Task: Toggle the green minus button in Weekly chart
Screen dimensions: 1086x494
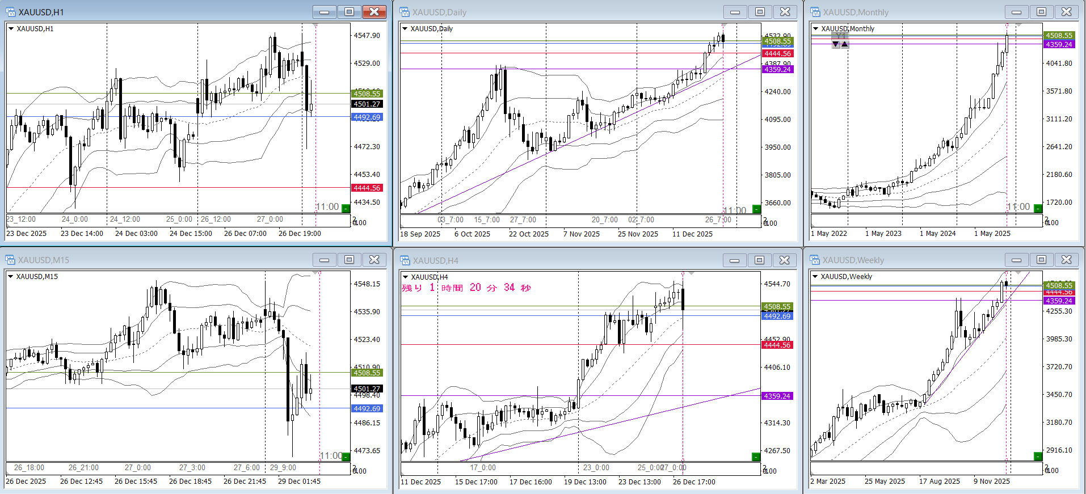Action: (x=1038, y=456)
